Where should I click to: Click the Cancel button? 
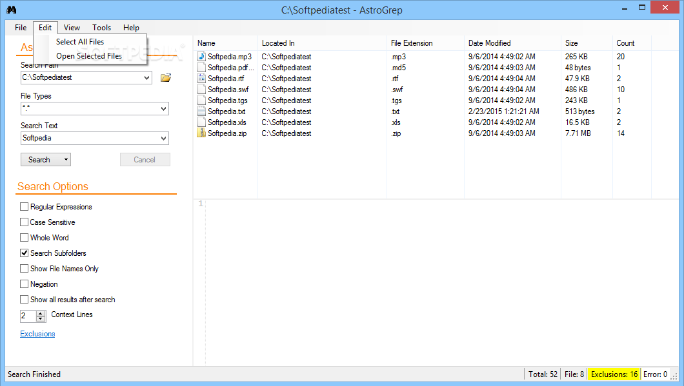tap(145, 159)
